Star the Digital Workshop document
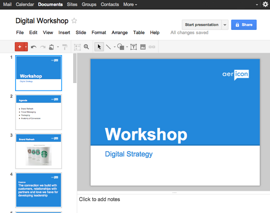This screenshot has height=213, width=270. (74, 21)
